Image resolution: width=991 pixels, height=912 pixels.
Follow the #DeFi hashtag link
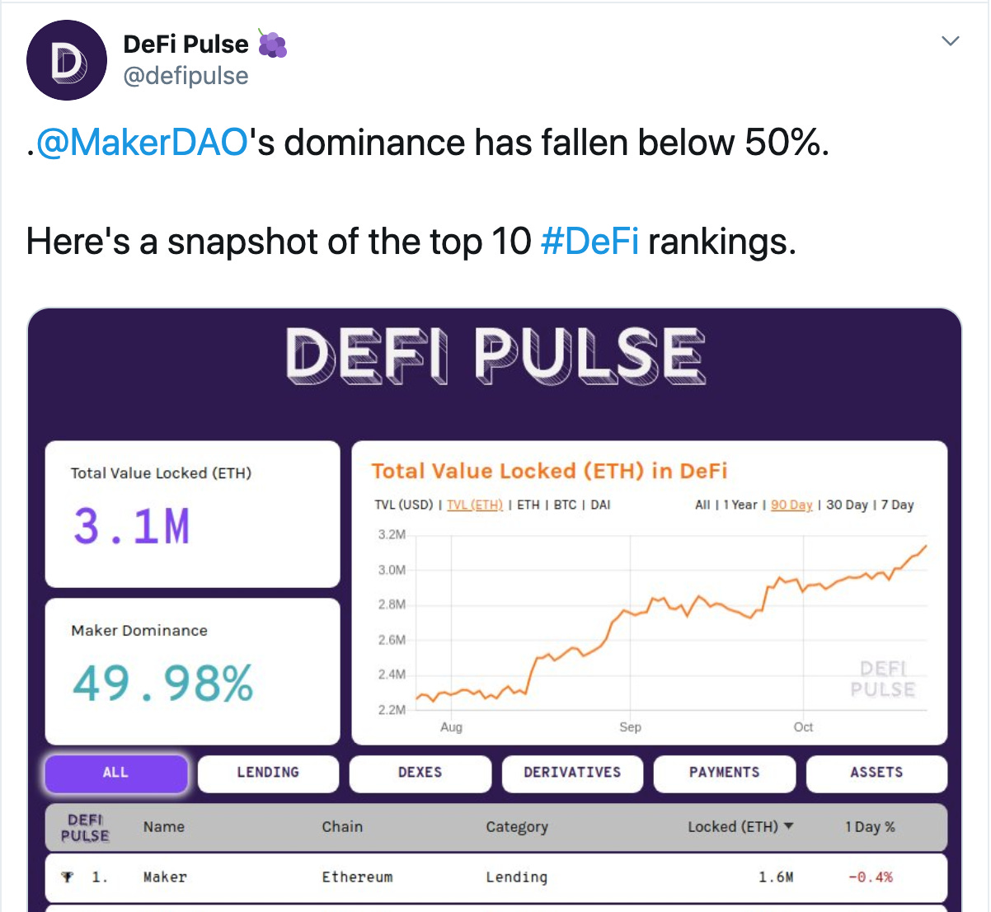point(589,242)
